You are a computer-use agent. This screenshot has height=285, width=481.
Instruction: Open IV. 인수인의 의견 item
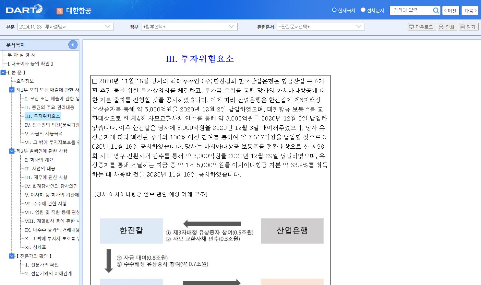pyautogui.click(x=52, y=125)
